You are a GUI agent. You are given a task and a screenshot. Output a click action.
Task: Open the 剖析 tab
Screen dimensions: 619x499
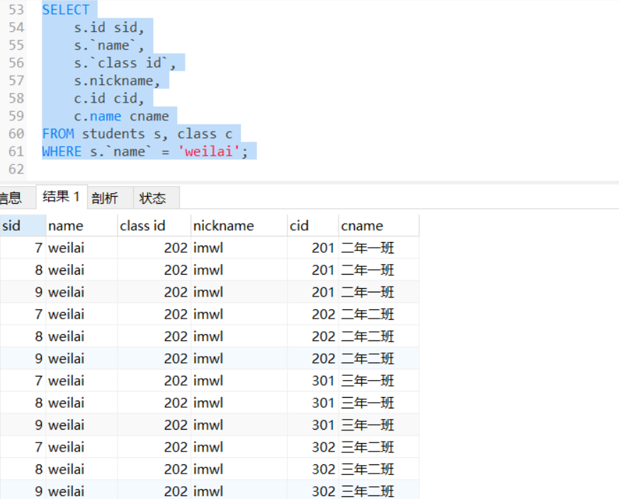[105, 198]
